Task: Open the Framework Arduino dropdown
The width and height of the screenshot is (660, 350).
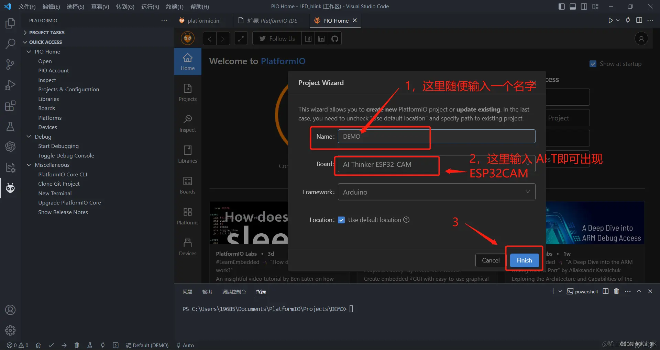Action: click(437, 192)
